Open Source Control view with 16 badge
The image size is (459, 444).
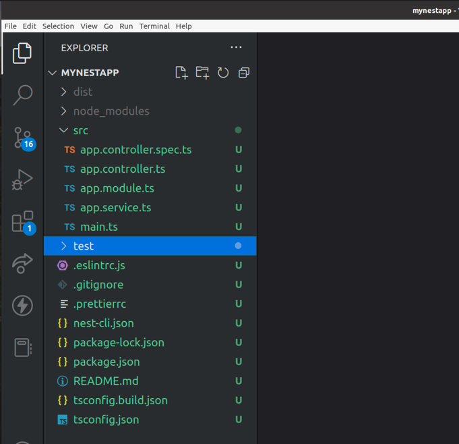(22, 138)
